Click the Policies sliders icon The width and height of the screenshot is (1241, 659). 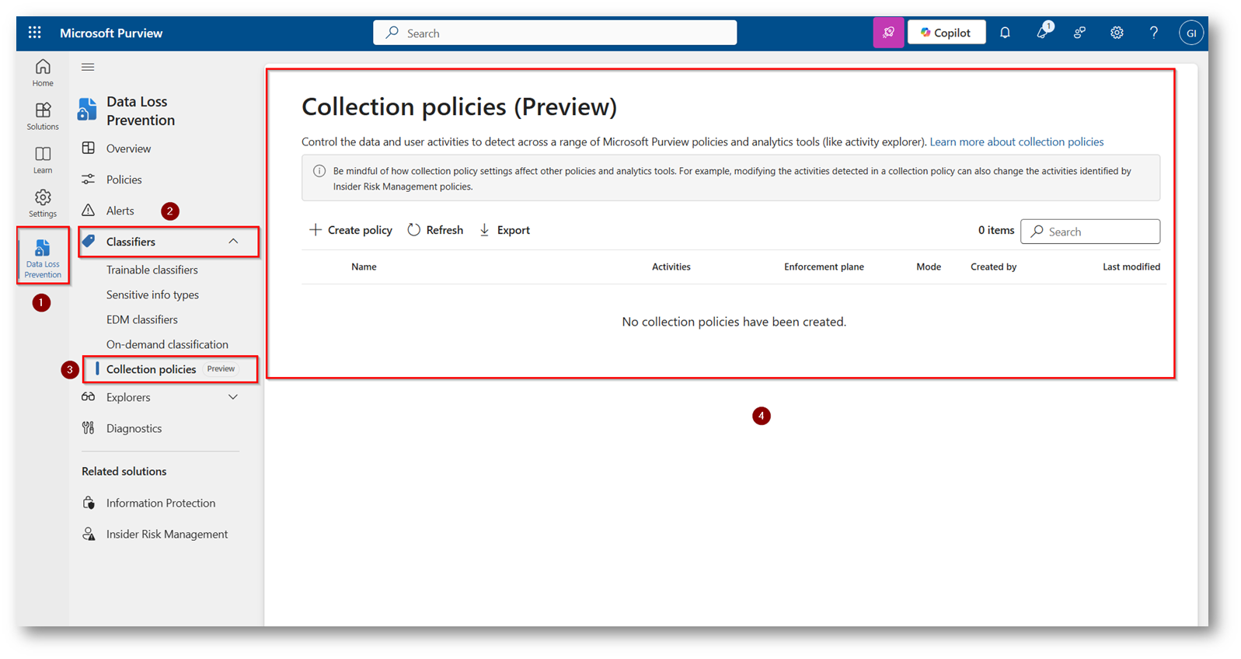89,179
